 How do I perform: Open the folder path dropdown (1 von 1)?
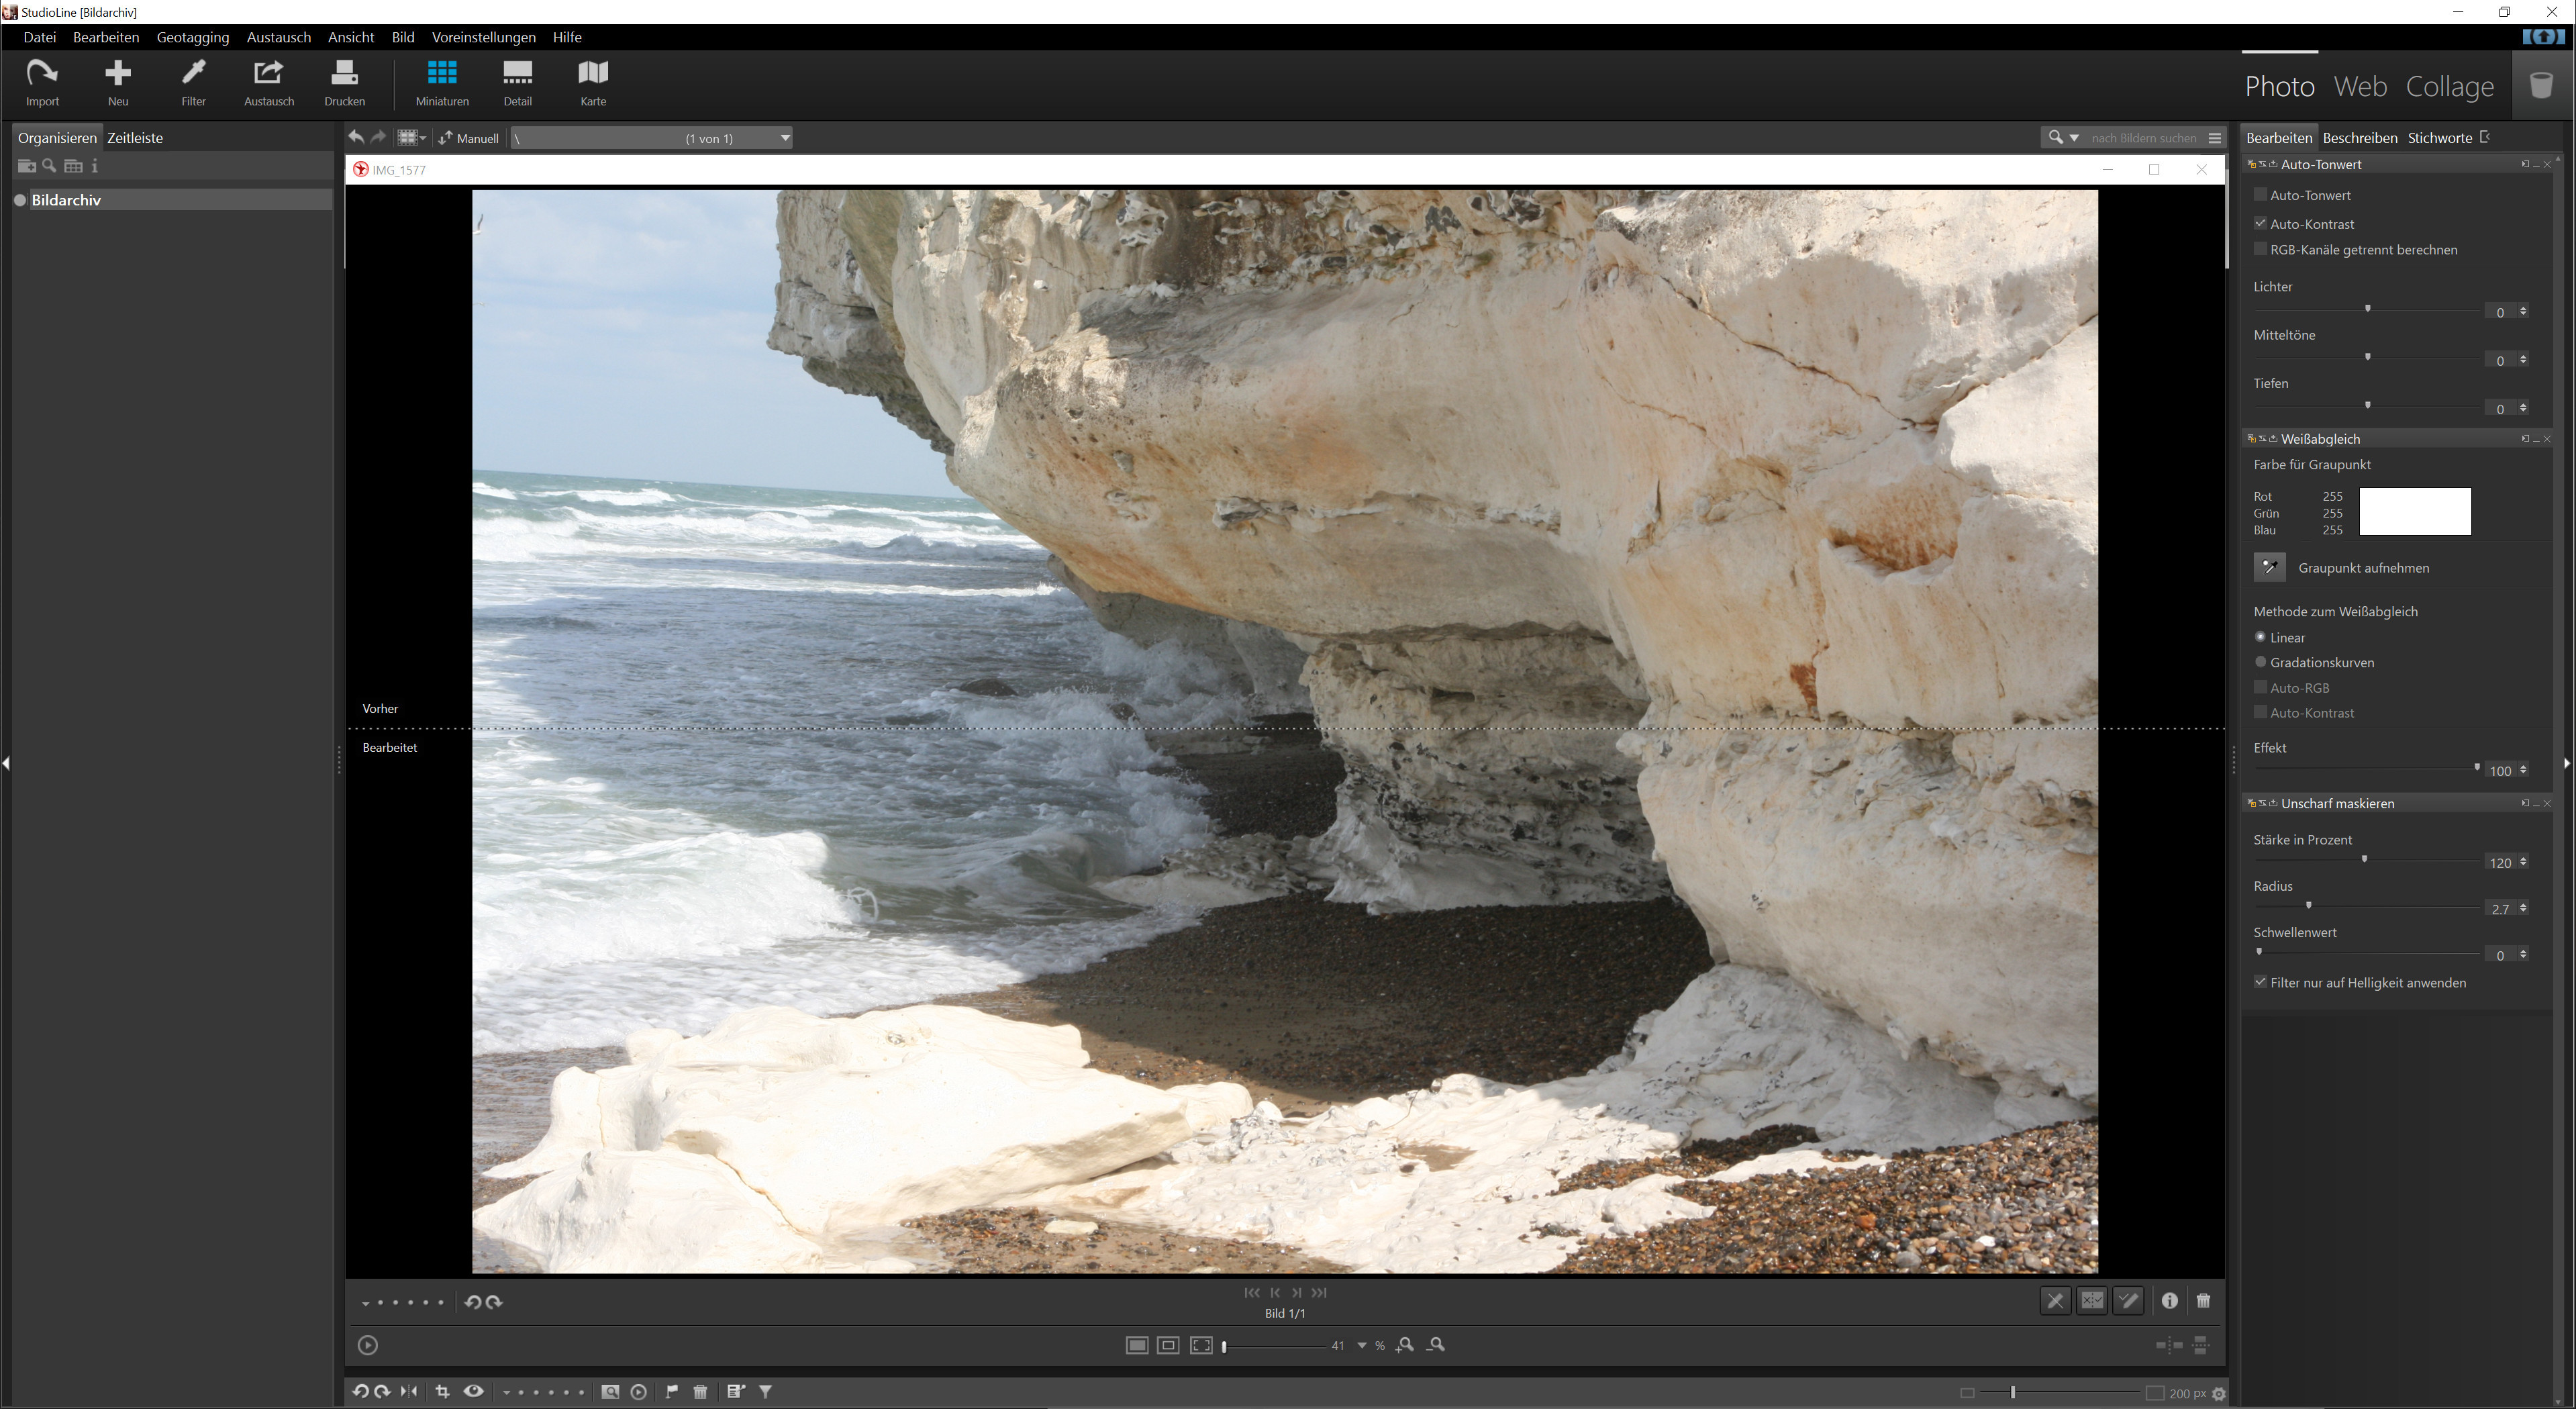pos(785,138)
